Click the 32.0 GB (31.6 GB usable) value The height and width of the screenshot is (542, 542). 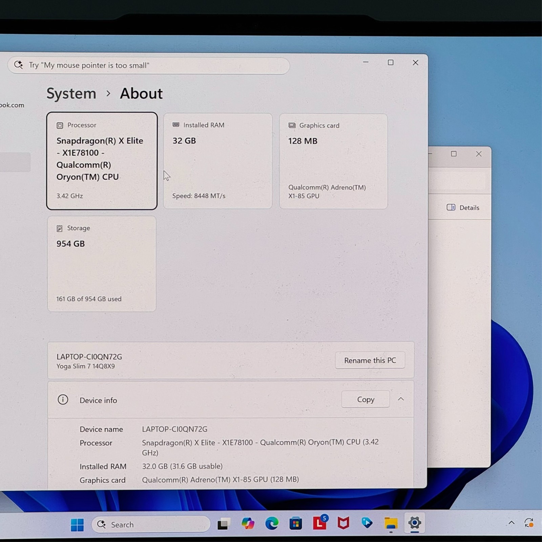pos(182,466)
